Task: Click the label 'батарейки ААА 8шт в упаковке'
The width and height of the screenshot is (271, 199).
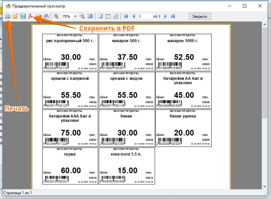Action: (70, 118)
